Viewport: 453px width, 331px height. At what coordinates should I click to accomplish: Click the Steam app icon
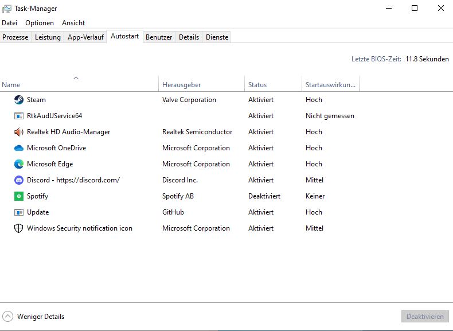pyautogui.click(x=19, y=100)
